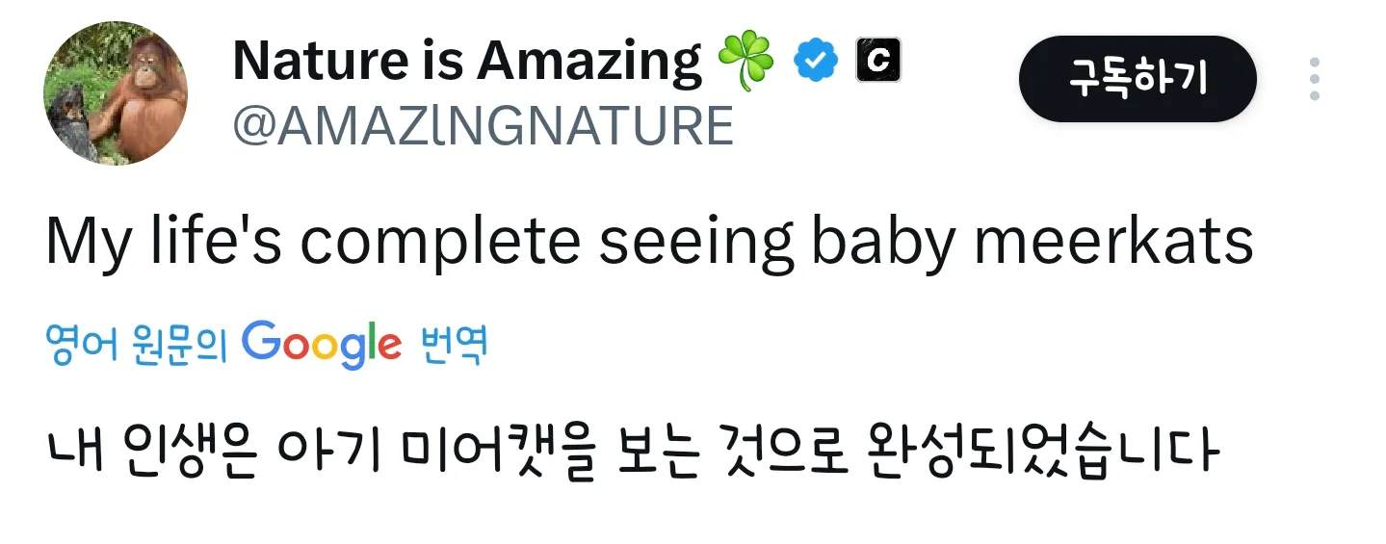Click the 영어 원문의 source-language link
Screen dimensions: 1386x544
click(135, 345)
